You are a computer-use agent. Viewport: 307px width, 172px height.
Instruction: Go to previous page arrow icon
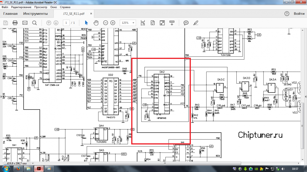tap(49, 23)
